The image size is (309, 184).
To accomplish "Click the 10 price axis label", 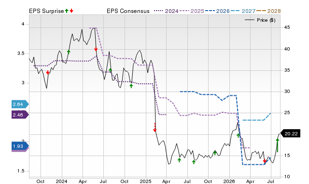I will point(287,176).
